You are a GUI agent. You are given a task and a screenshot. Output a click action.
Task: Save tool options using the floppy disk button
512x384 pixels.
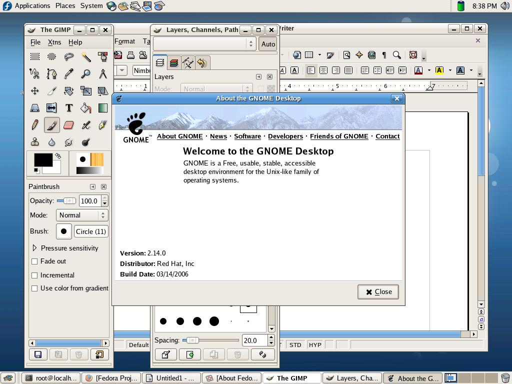[x=38, y=354]
